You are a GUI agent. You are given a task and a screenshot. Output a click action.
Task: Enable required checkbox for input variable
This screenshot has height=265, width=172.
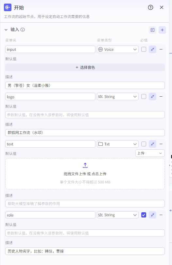click(x=144, y=49)
